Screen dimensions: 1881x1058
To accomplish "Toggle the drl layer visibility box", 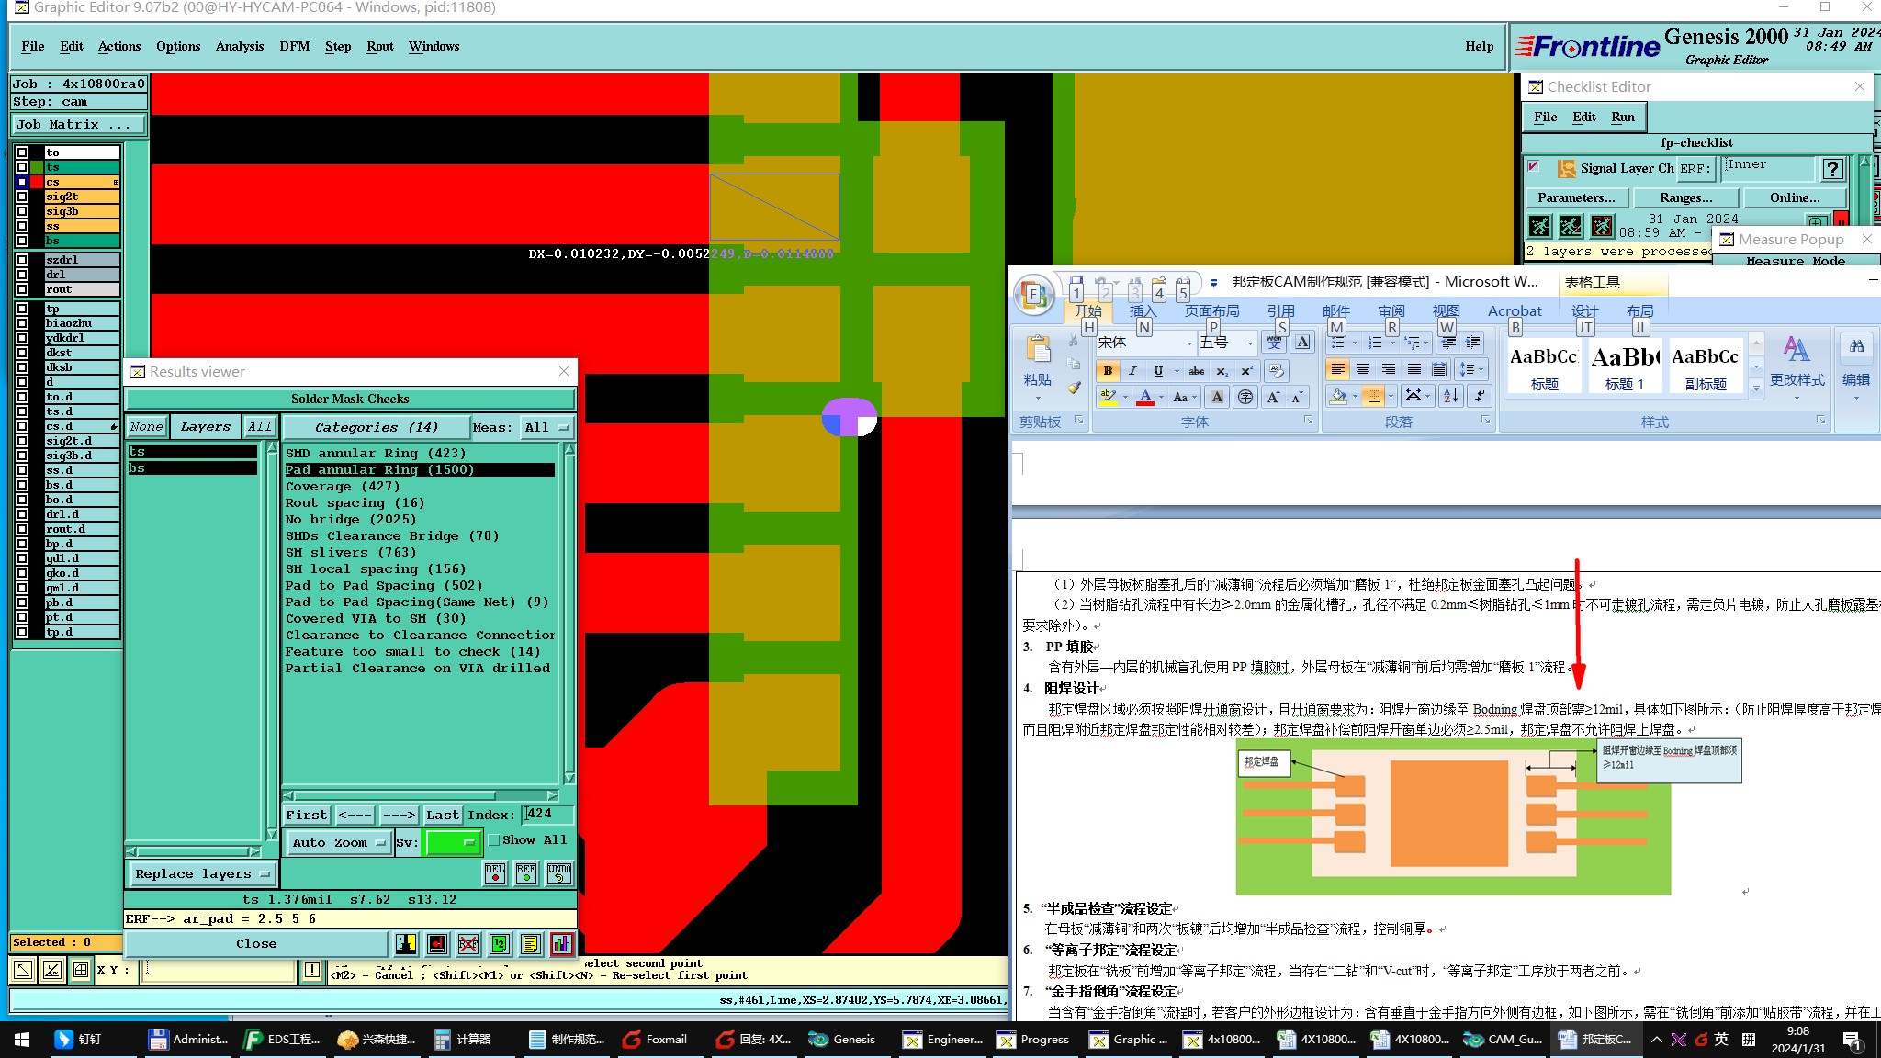I will pyautogui.click(x=22, y=275).
